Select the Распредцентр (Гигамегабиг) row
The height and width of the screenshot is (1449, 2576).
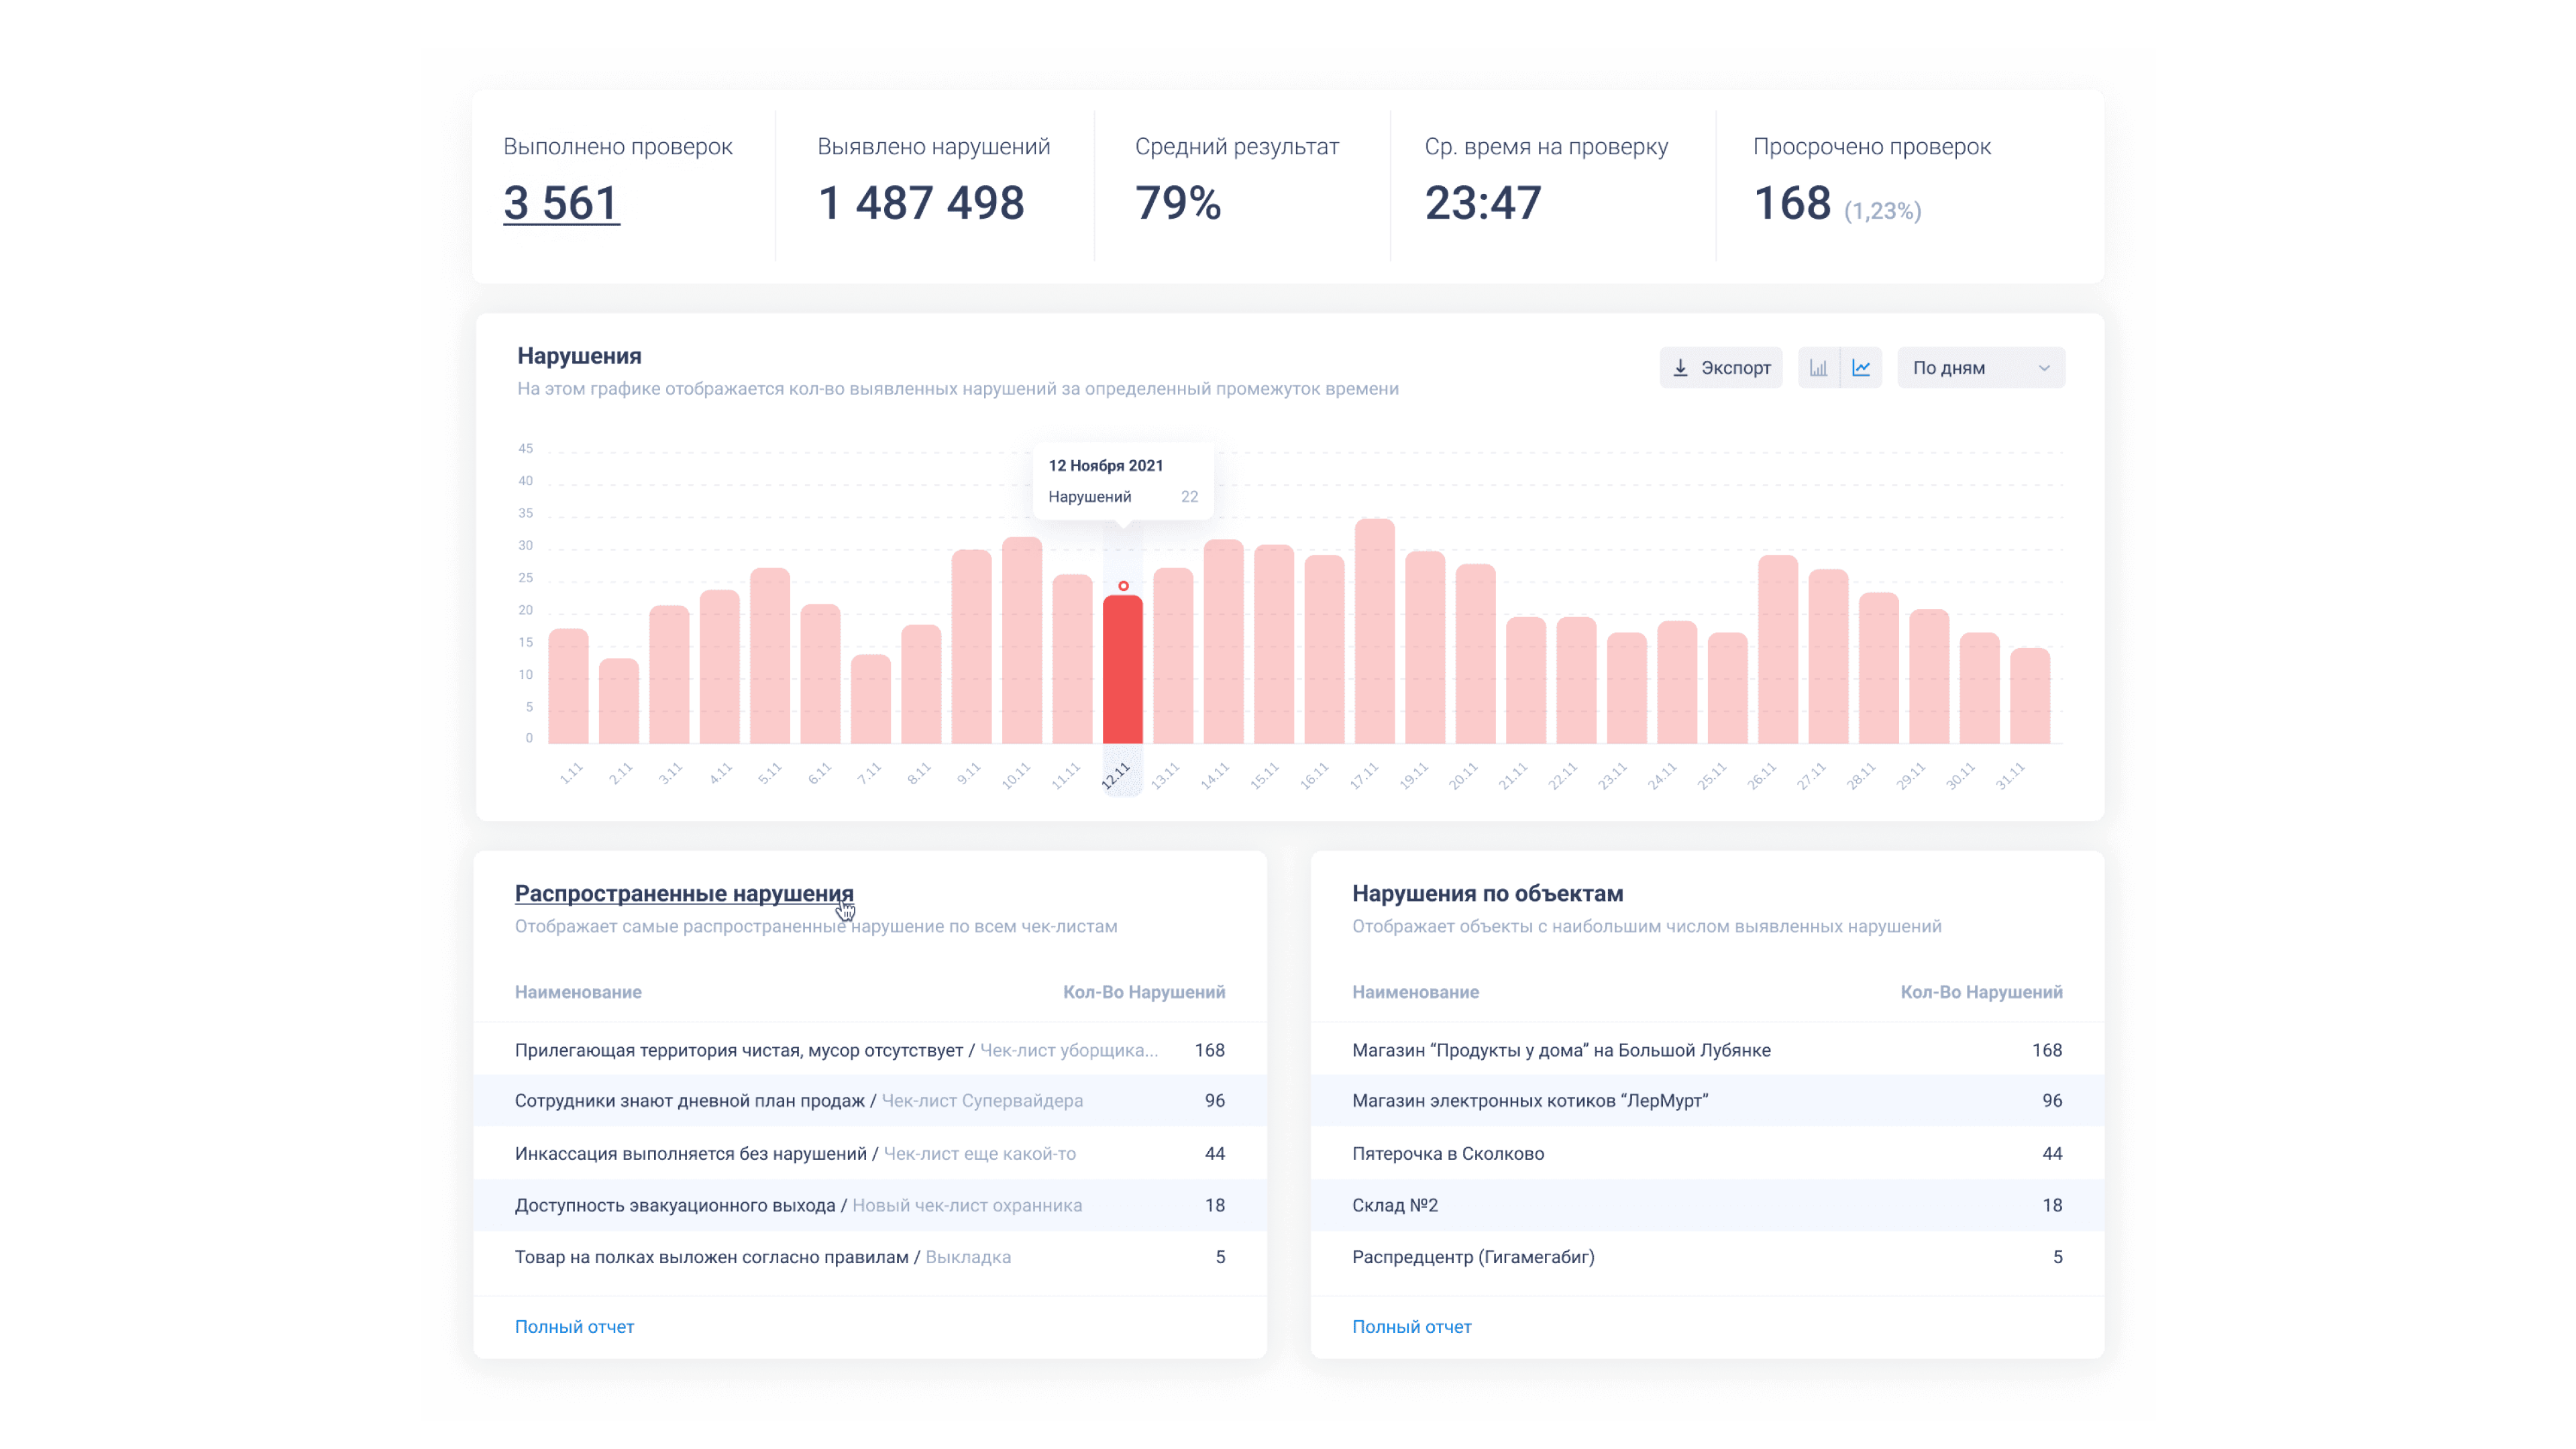coord(1472,1257)
